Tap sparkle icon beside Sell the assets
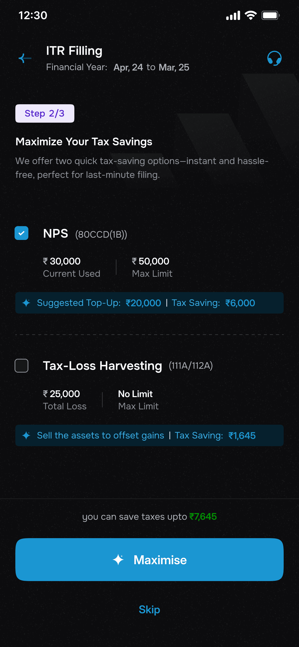Screen dimensions: 299x647 [x=26, y=435]
